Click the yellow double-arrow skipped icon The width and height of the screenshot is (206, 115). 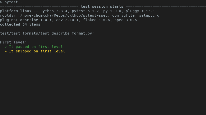[6, 51]
